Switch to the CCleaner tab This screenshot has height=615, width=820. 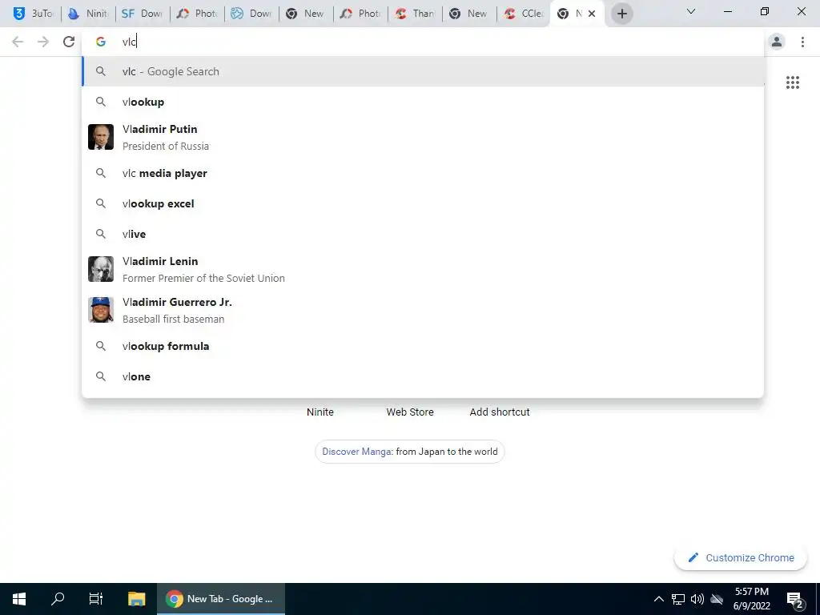pyautogui.click(x=524, y=14)
